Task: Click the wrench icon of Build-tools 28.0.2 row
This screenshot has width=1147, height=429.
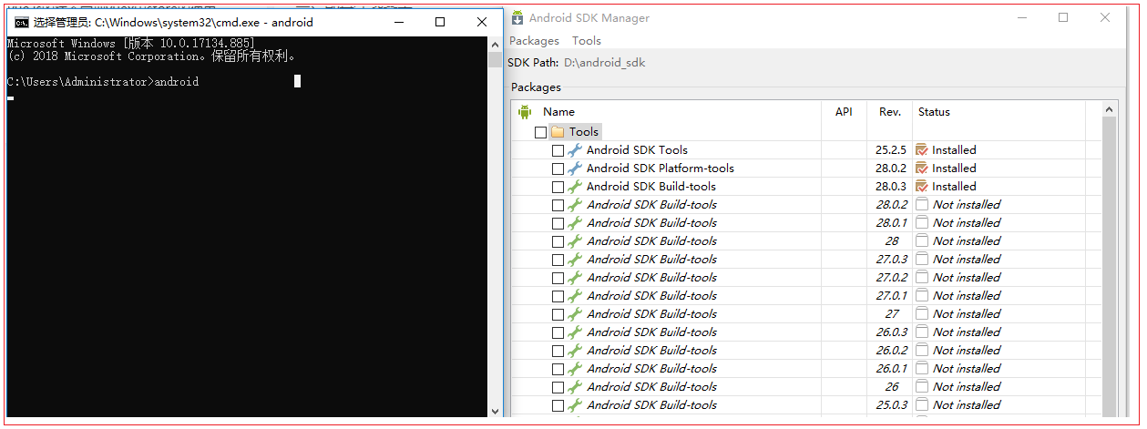Action: point(575,205)
